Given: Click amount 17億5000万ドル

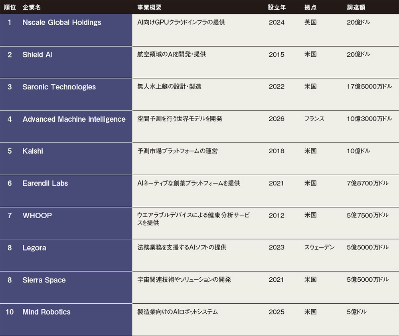Looking at the screenshot, I should coord(369,87).
